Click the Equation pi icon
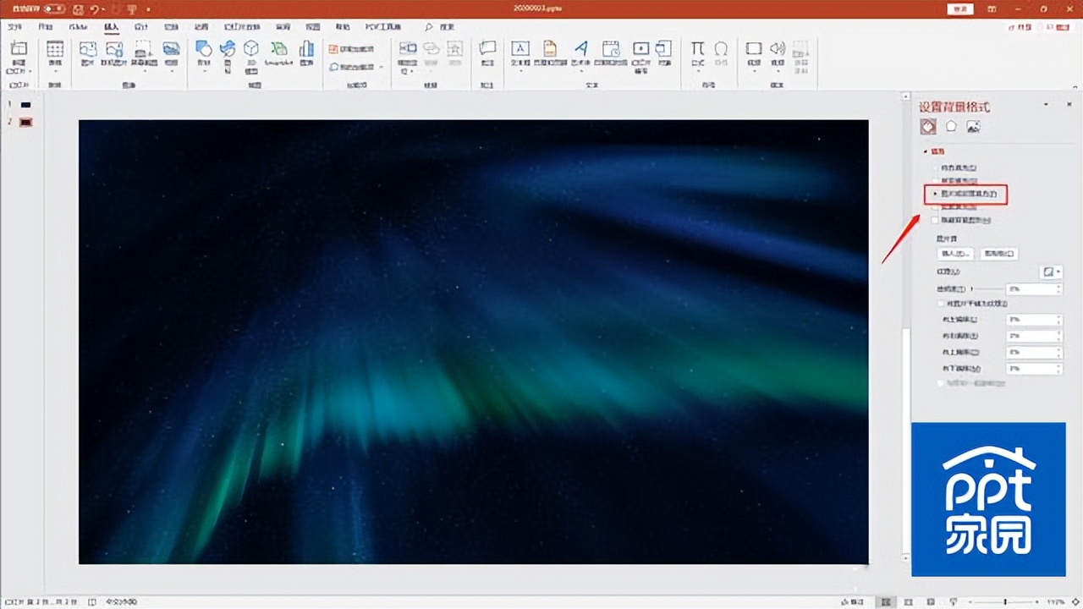Viewport: 1083px width, 609px height. 697,48
